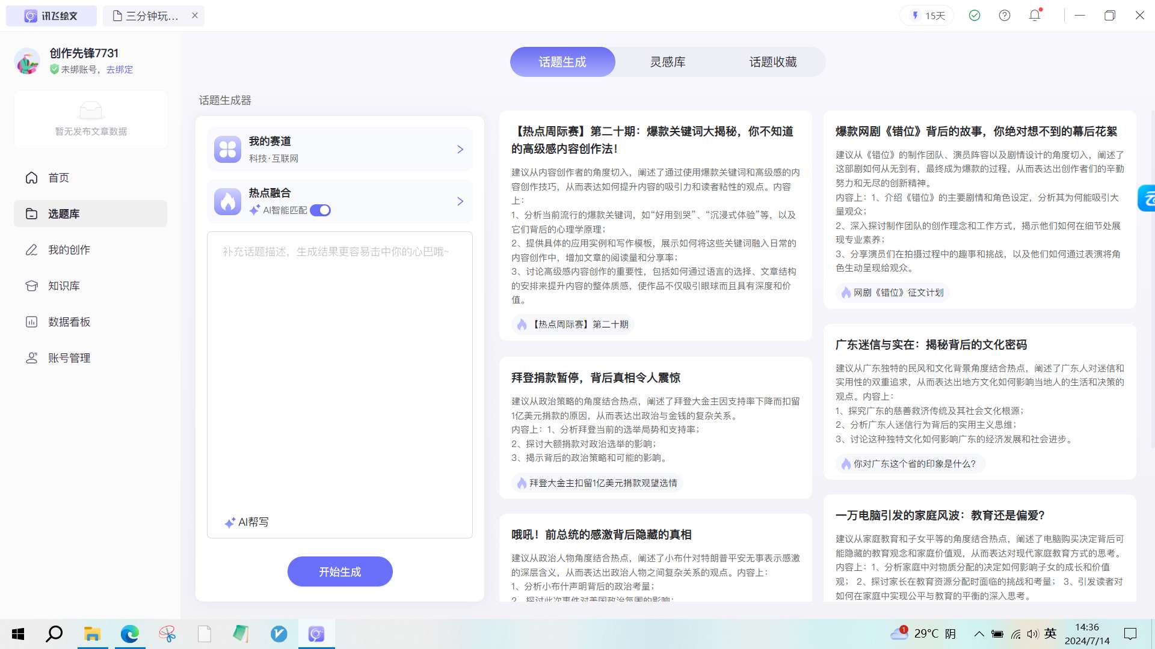The width and height of the screenshot is (1155, 649).
Task: Click the floating blue assistant icon at right edge
Action: tap(1147, 198)
